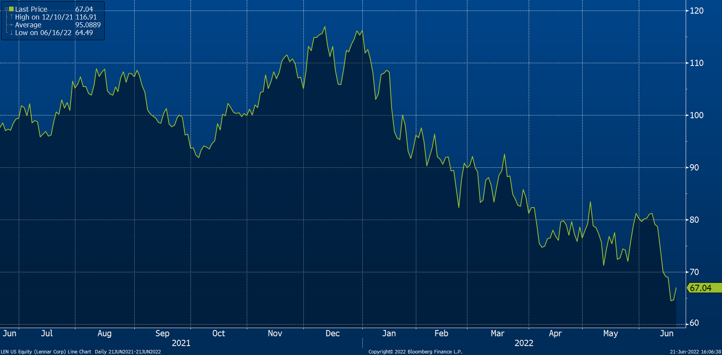The width and height of the screenshot is (722, 355).
Task: Click the Aug month label on time axis
Action: (x=104, y=334)
